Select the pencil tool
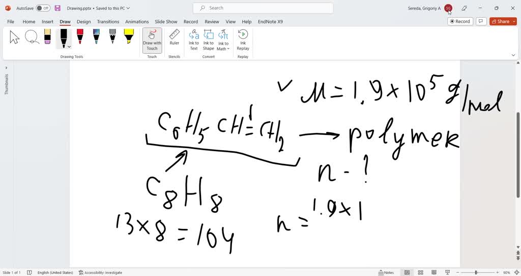Viewport: 521px width, 276px height. (112, 37)
